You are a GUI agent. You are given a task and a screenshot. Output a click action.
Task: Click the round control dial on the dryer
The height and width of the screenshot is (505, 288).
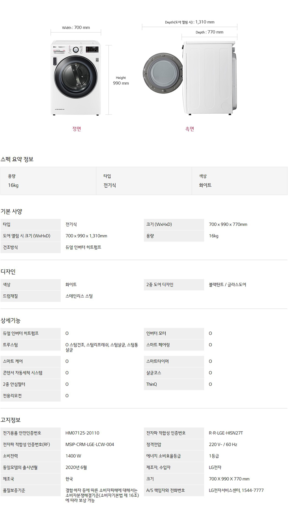[x=77, y=50]
